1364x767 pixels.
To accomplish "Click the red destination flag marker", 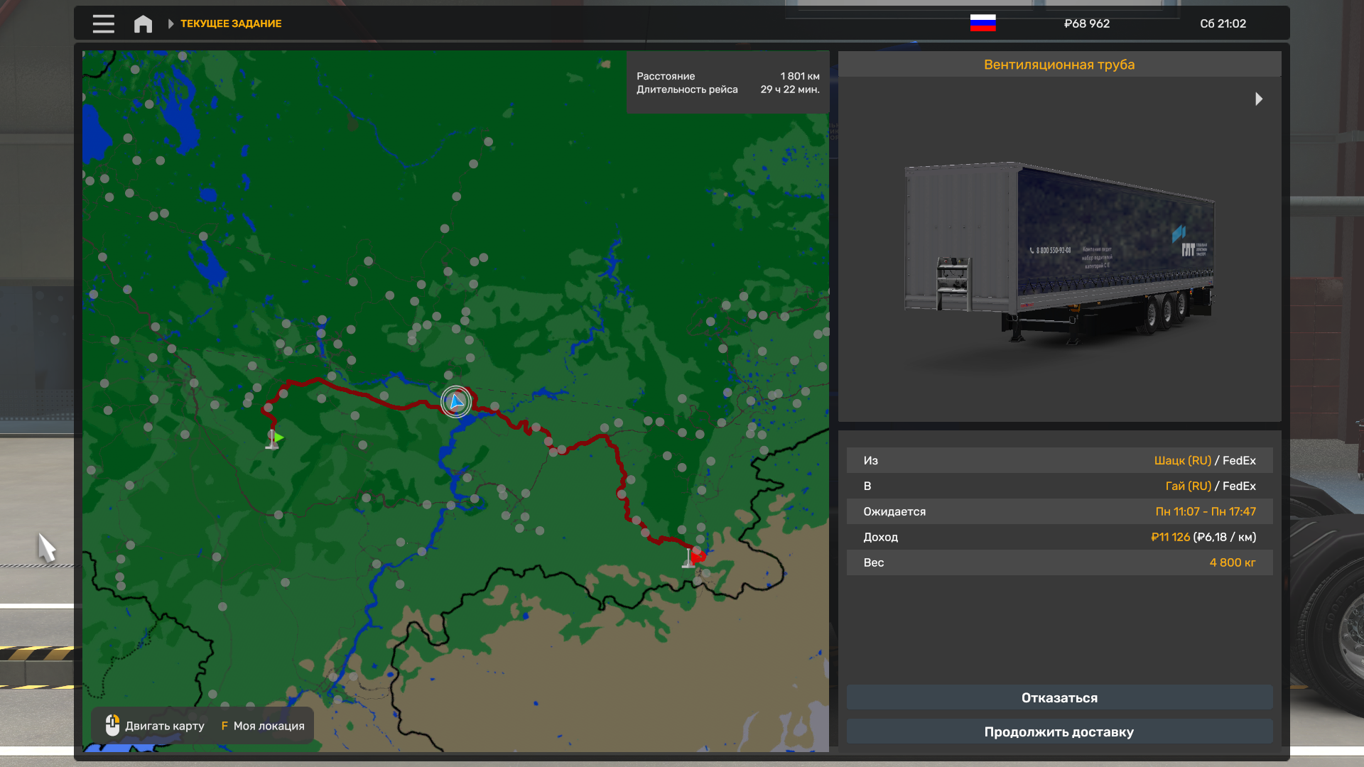I will 695,557.
